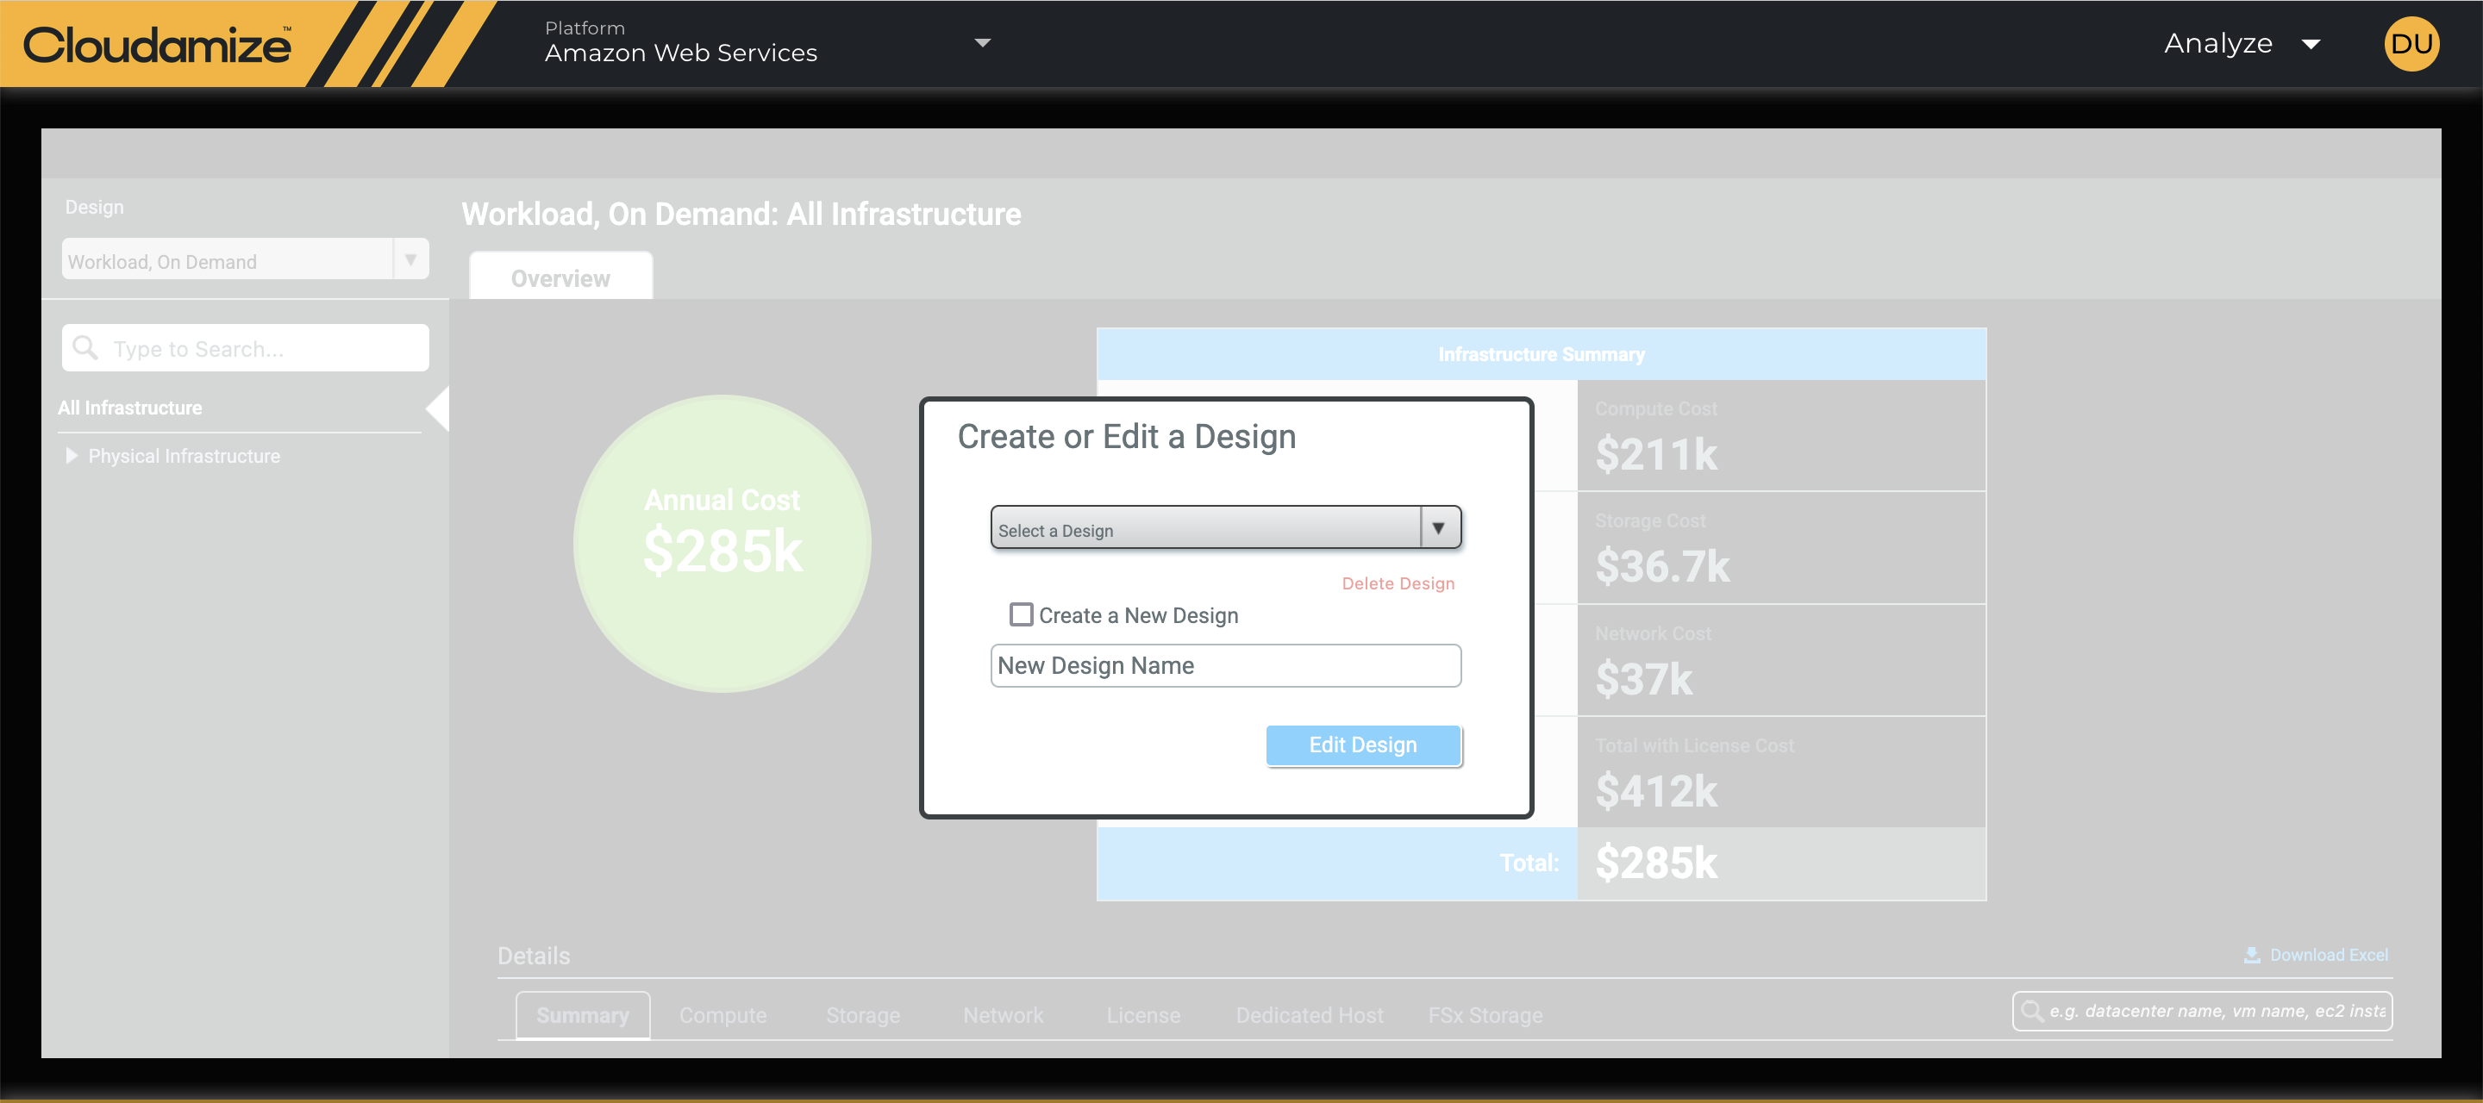Click the white arrow beside All Infrastructure
2483x1103 pixels.
pyautogui.click(x=438, y=408)
